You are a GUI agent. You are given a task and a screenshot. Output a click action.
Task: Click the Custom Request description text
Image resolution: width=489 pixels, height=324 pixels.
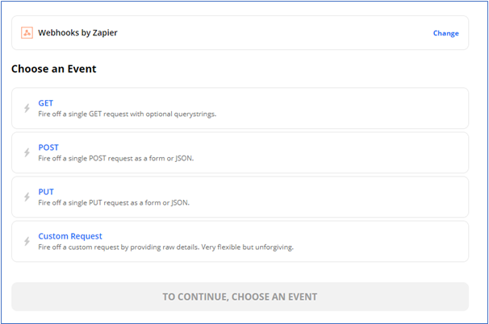[165, 247]
